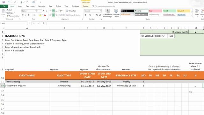Screen dimensions: 204x115
Task: Toggle Italic formatting
Action: [x=26, y=15]
